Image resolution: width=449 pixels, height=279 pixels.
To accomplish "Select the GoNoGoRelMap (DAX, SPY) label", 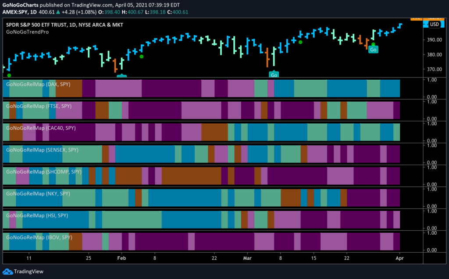I will (x=38, y=85).
